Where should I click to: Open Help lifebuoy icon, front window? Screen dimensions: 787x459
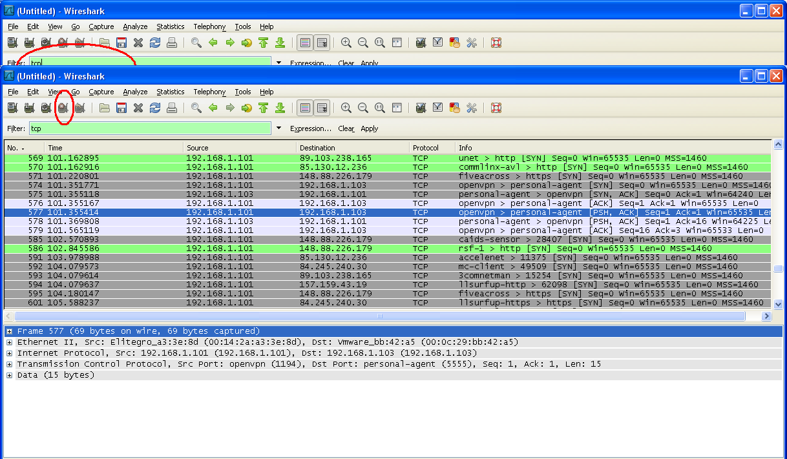tap(496, 108)
